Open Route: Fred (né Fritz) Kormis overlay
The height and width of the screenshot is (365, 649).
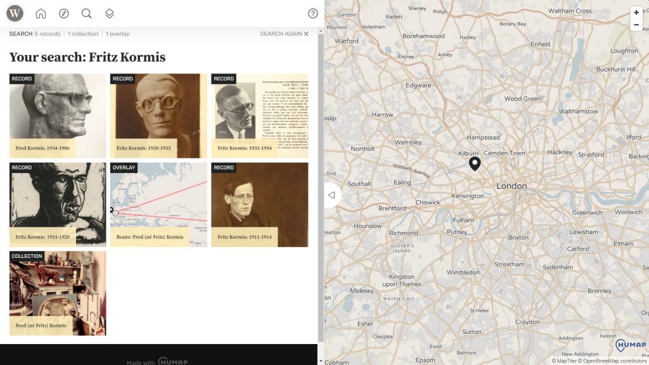158,204
